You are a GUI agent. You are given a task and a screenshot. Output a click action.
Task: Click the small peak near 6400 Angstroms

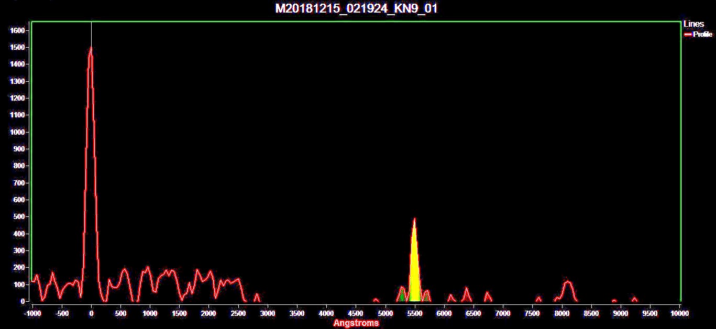click(x=466, y=290)
